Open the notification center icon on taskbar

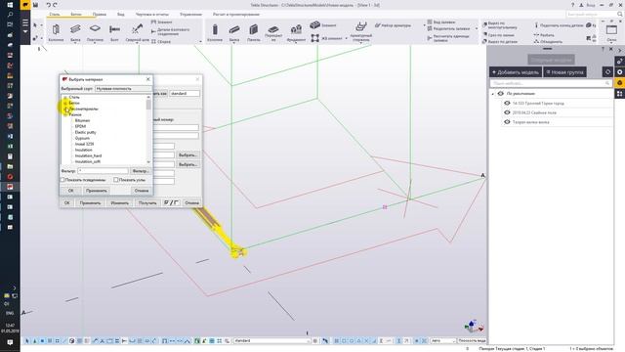[10, 342]
